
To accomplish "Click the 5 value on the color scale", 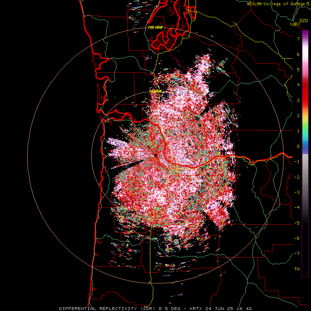I will tap(298, 69).
